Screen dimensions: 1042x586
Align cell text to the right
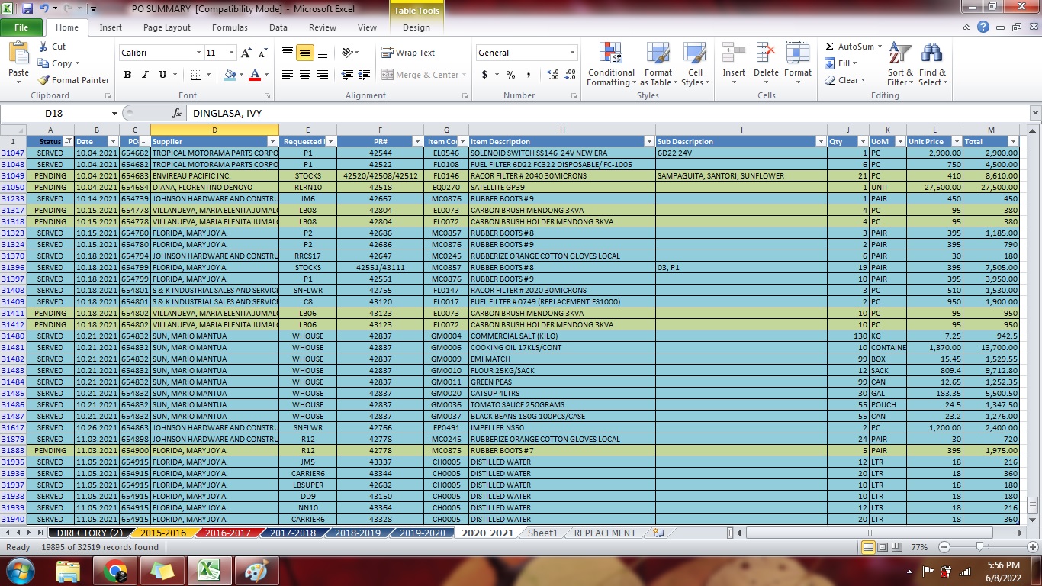323,75
